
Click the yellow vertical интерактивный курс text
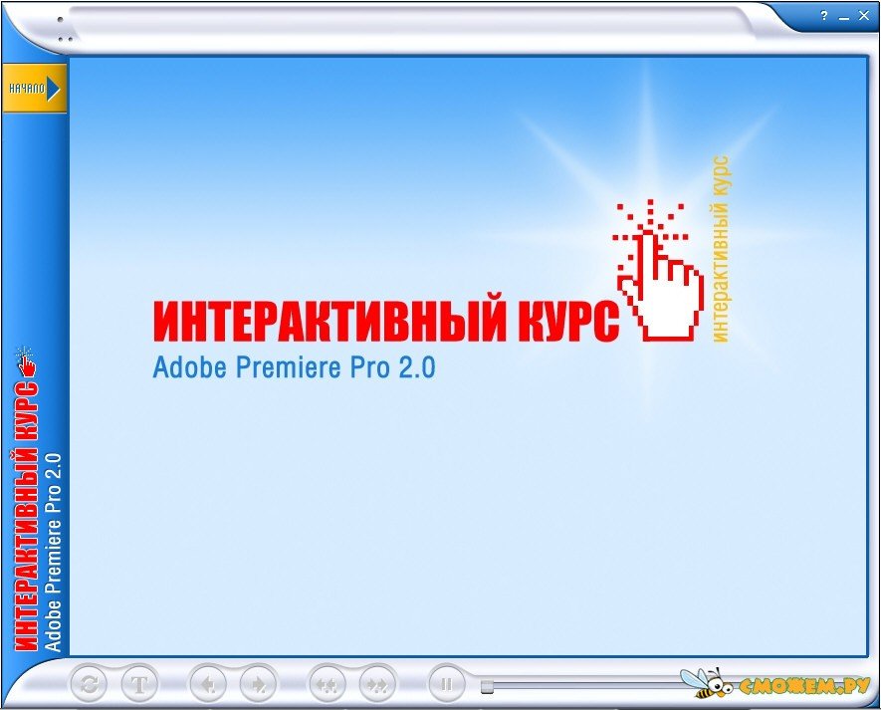click(x=722, y=249)
